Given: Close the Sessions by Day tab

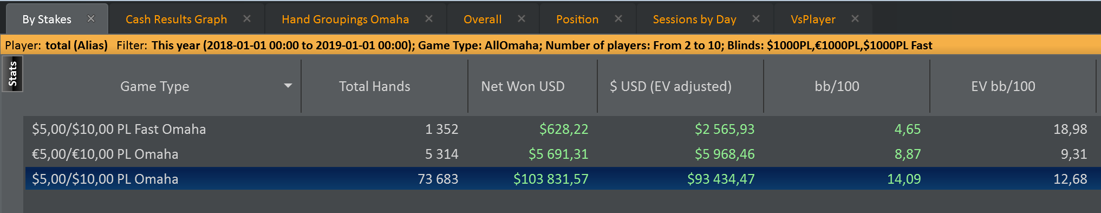Looking at the screenshot, I should [x=756, y=19].
